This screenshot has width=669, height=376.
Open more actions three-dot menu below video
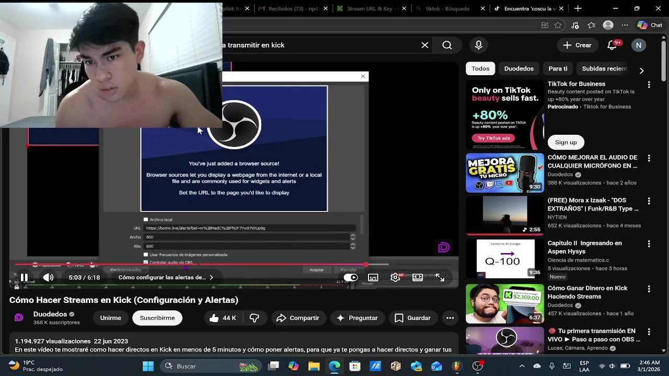[450, 318]
